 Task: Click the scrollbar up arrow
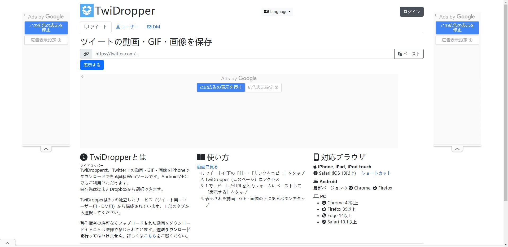[x=506, y=2]
